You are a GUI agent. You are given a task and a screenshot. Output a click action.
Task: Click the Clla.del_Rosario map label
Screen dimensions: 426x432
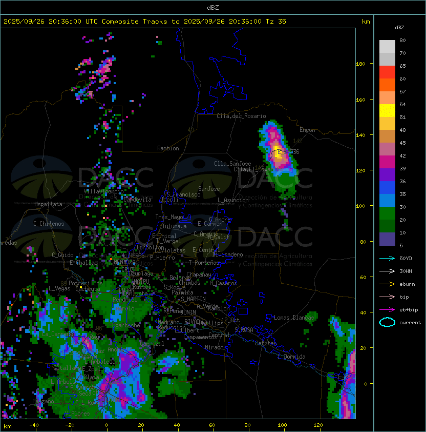[241, 116]
